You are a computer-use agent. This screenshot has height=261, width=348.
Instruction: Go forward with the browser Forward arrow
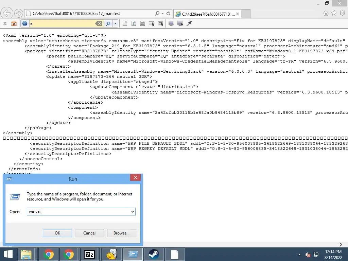(x=19, y=13)
